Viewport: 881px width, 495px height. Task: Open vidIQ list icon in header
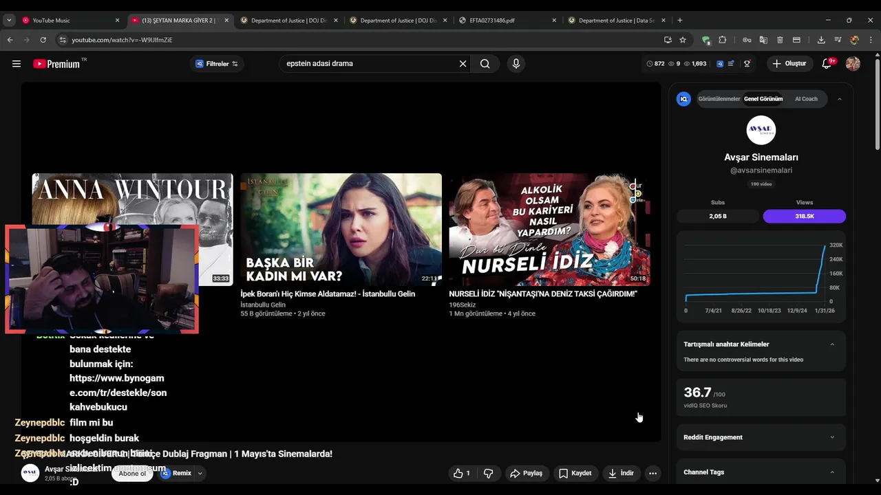tap(732, 64)
